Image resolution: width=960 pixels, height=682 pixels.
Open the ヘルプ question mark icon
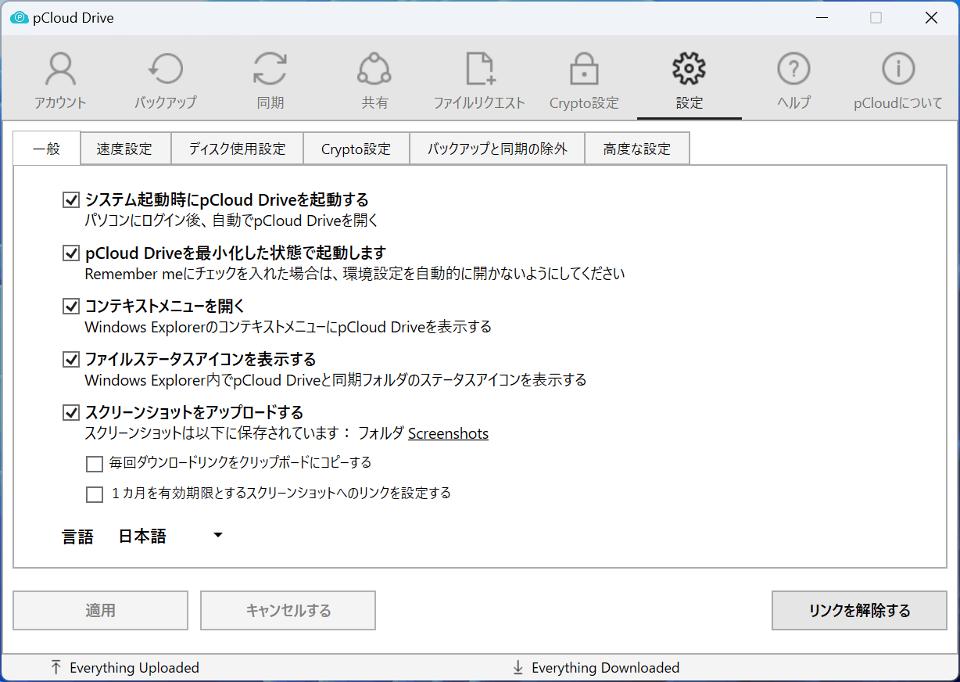pos(793,70)
